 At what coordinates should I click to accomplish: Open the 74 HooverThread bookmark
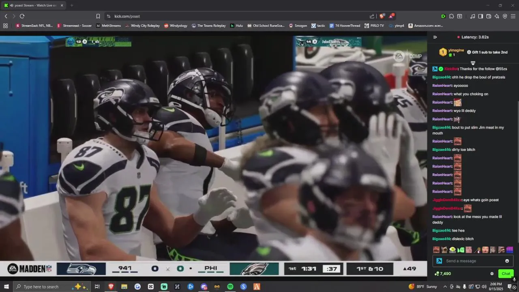coord(345,26)
